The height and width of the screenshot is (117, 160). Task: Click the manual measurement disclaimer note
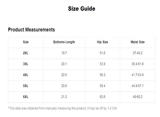click(63, 108)
